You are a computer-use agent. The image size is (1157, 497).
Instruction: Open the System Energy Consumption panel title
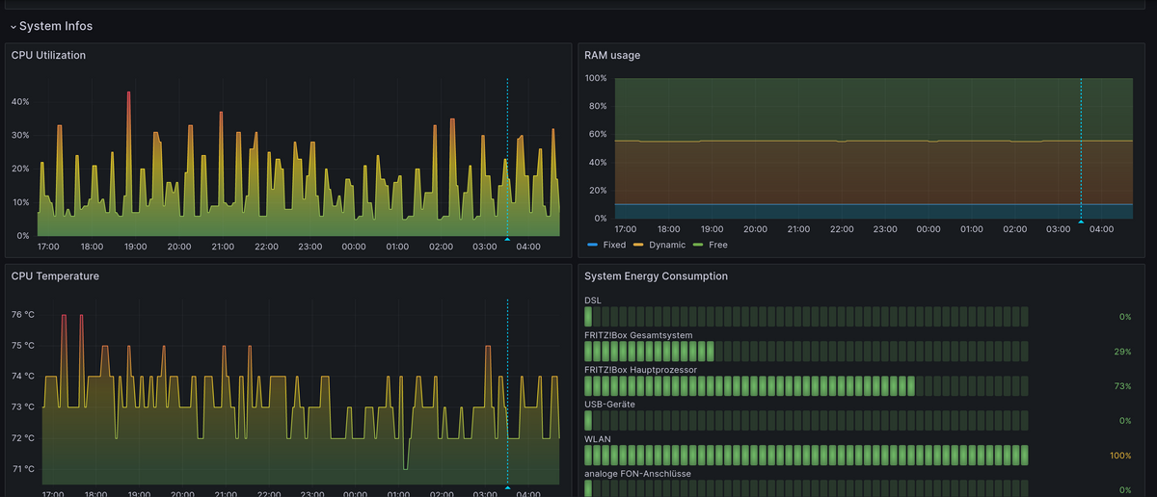tap(656, 276)
